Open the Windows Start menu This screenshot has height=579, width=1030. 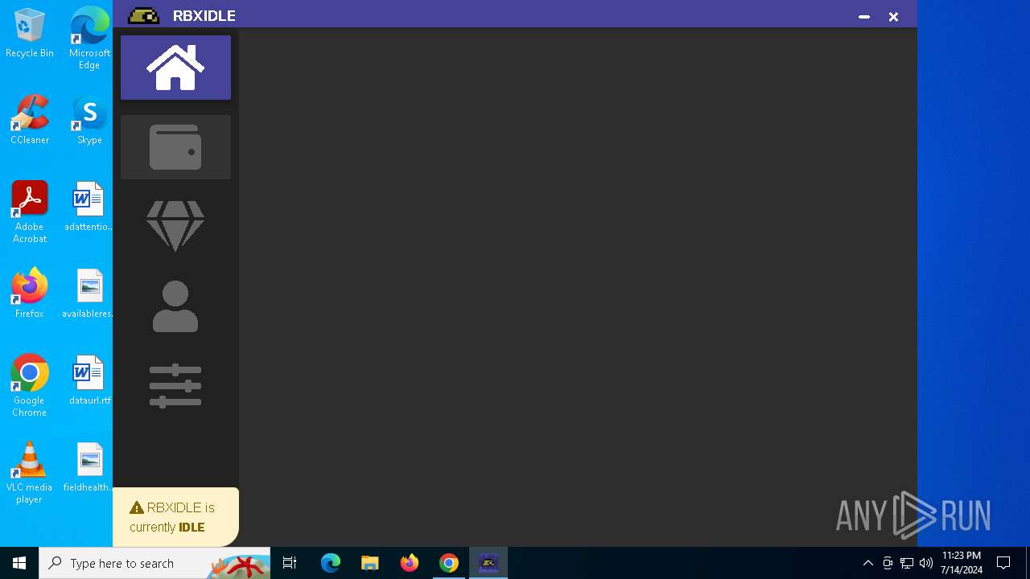click(19, 563)
